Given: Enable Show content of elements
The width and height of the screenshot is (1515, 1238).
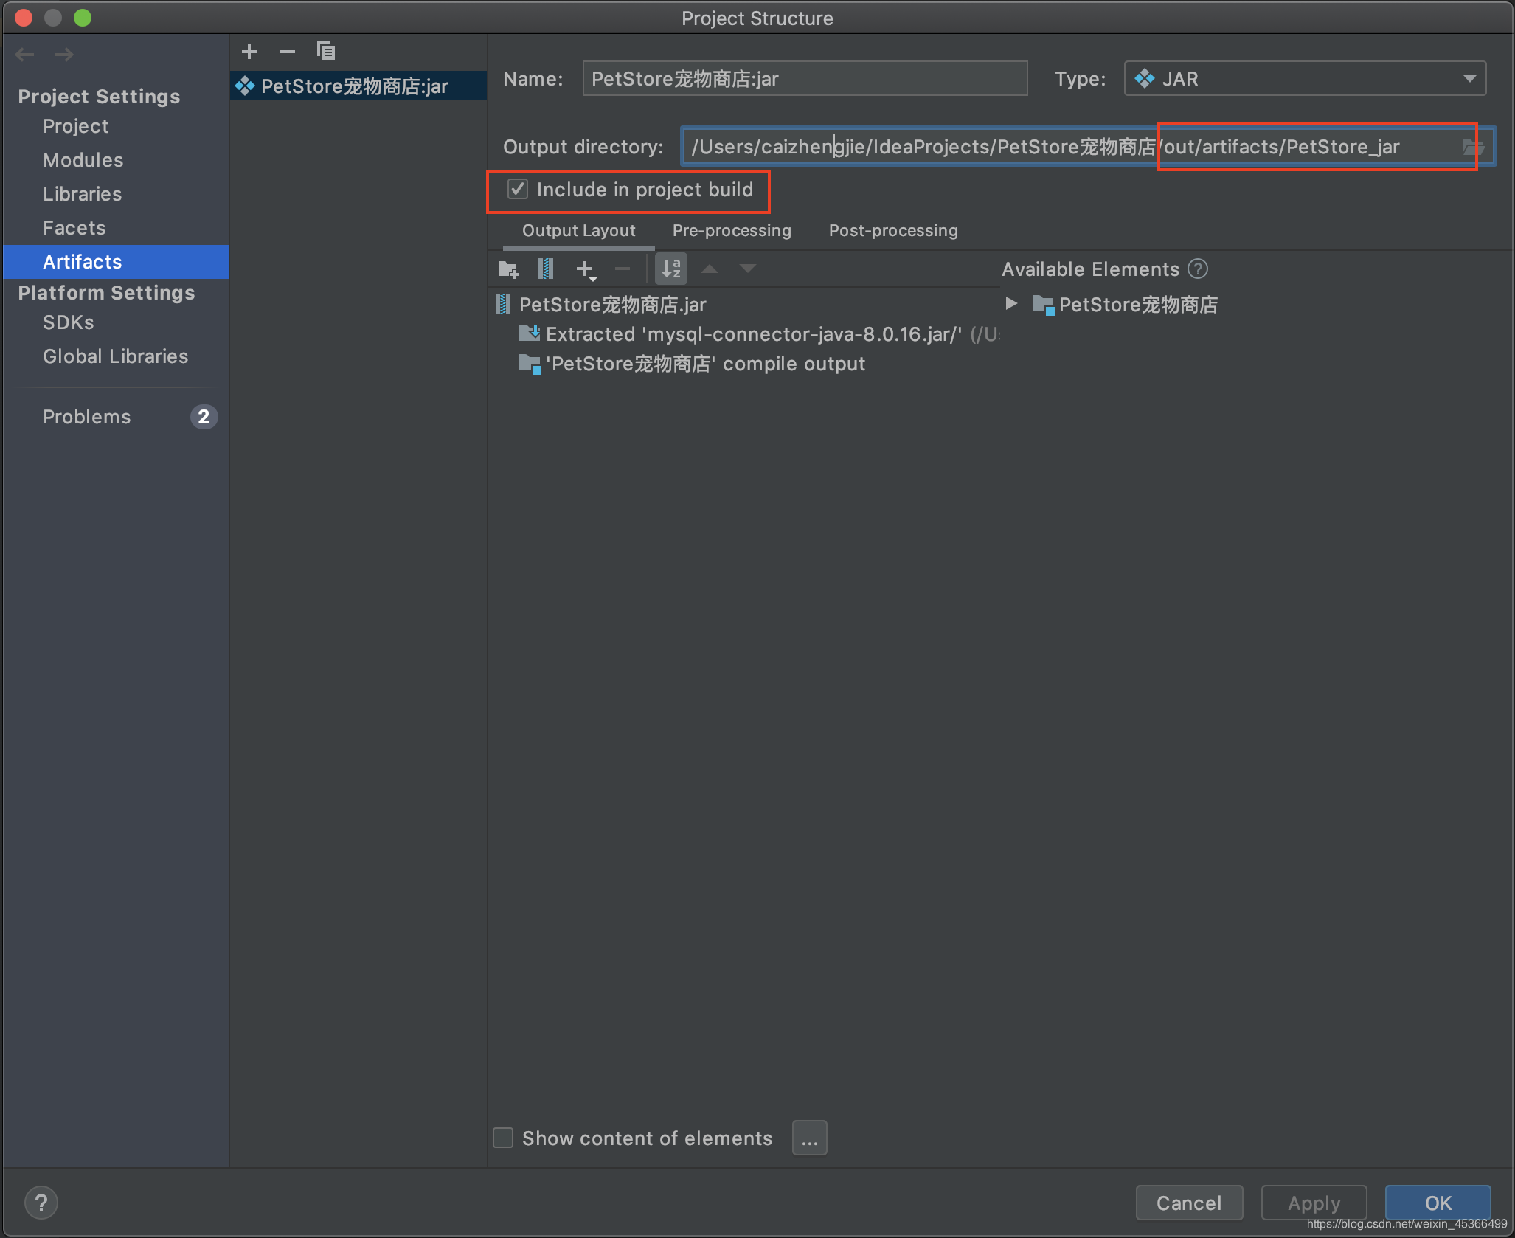Looking at the screenshot, I should pyautogui.click(x=503, y=1138).
